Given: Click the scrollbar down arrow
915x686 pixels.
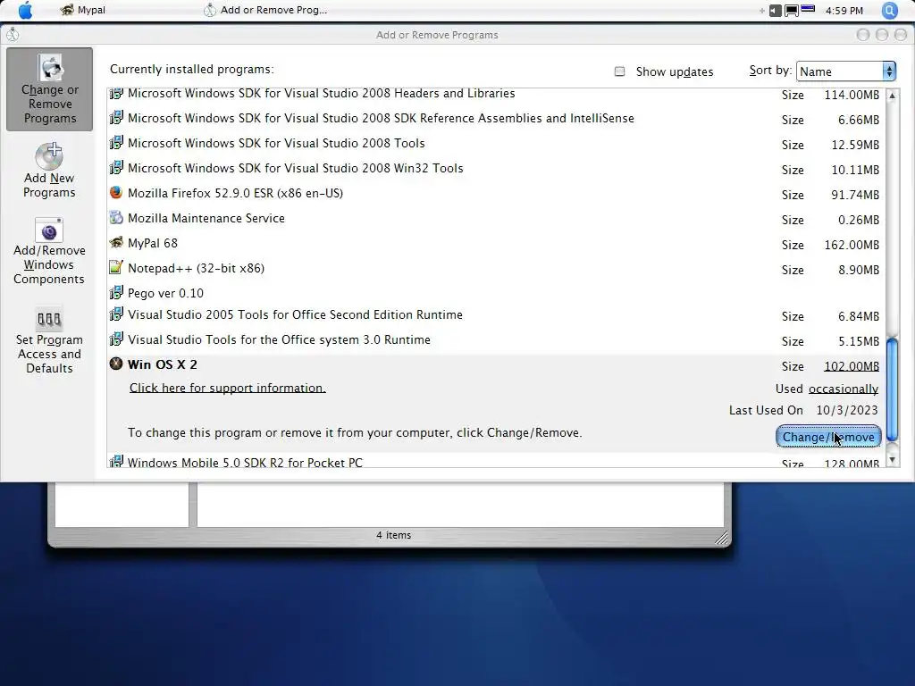Looking at the screenshot, I should point(893,460).
